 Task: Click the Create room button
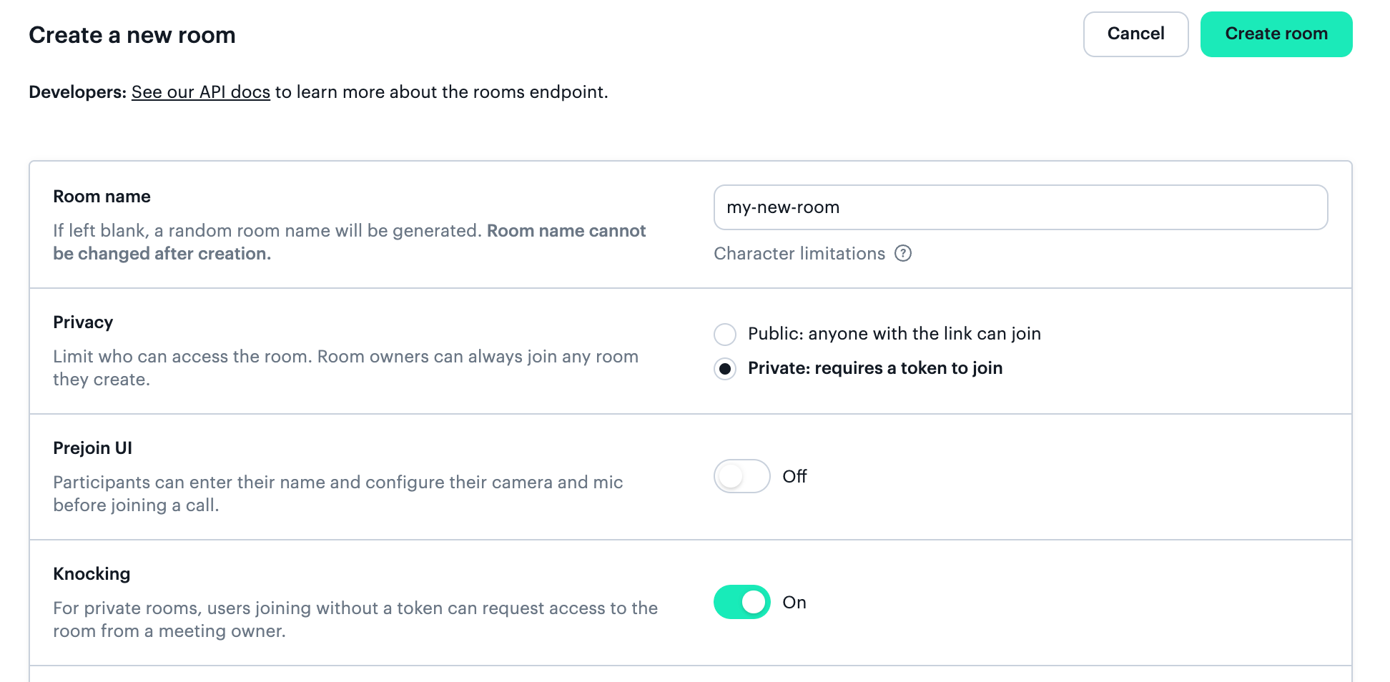tap(1276, 34)
